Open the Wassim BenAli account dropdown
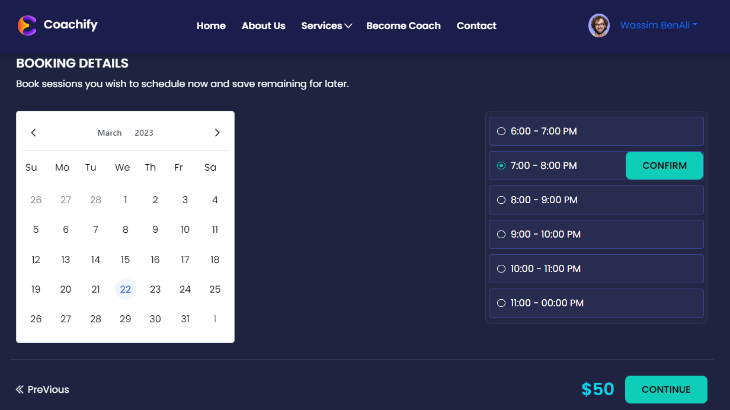The width and height of the screenshot is (730, 410). tap(658, 25)
